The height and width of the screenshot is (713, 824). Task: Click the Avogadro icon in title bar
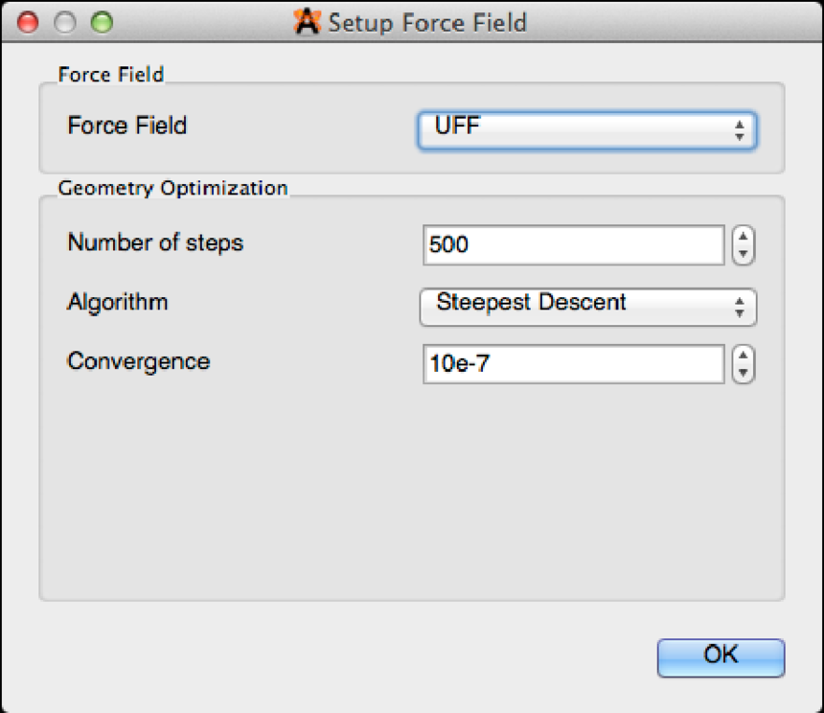pos(308,22)
